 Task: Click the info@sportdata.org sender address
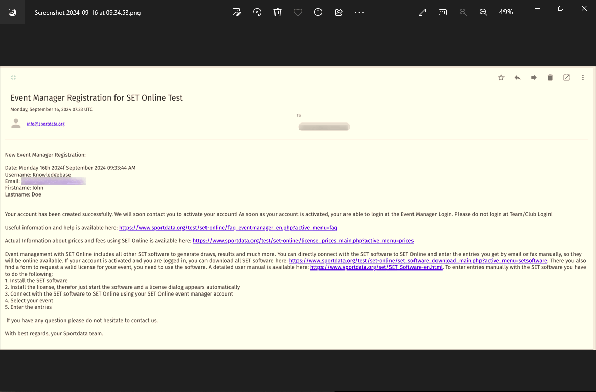tap(45, 124)
